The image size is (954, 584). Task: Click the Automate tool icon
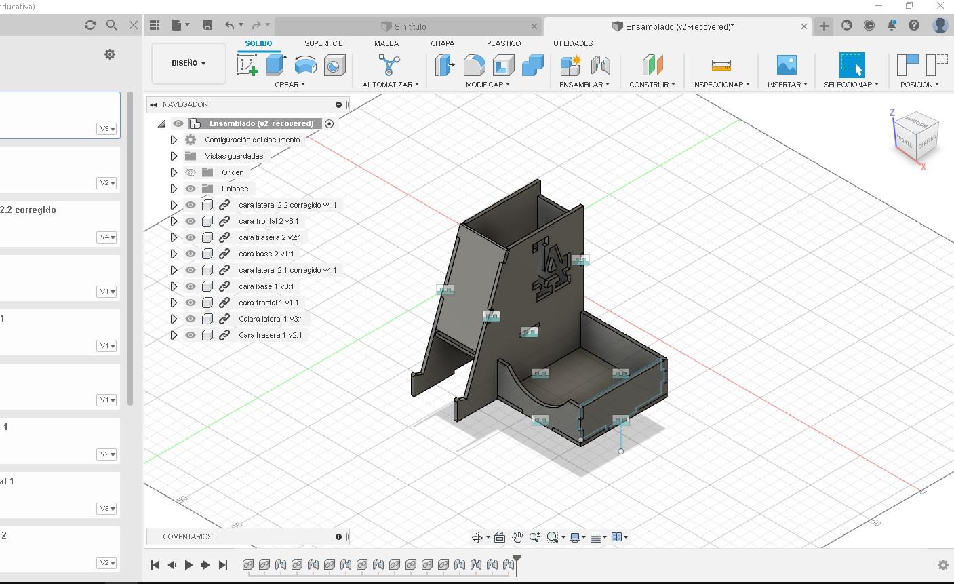click(389, 65)
